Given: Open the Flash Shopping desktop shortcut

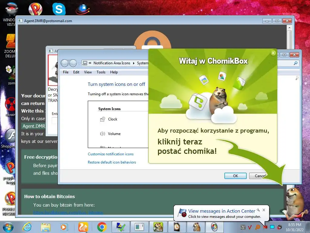Looking at the screenshot, I should (x=8, y=138).
